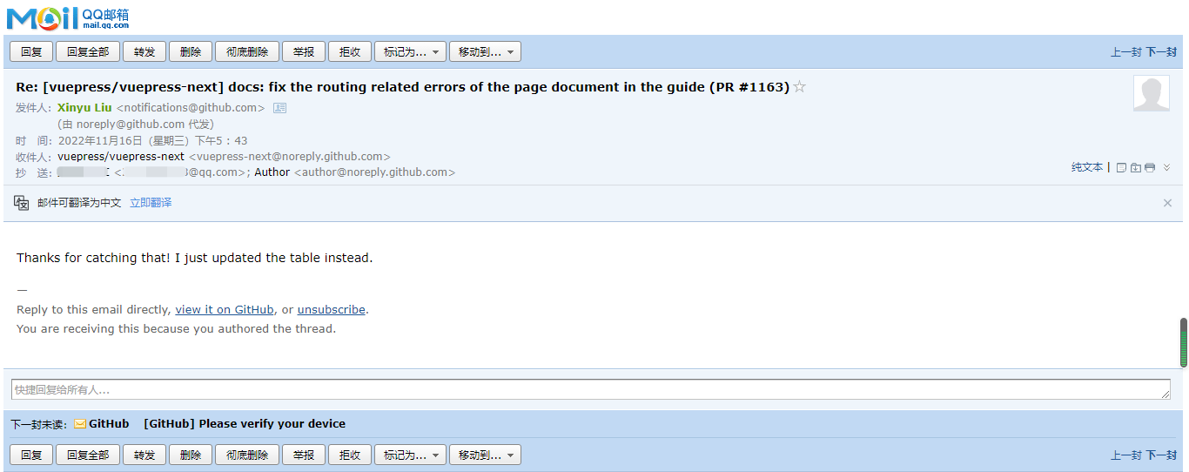The width and height of the screenshot is (1189, 472).
Task: Click the sender avatar thumbnail
Action: point(1151,94)
